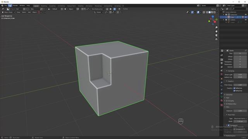Toggle visibility eye of Collection
Screen dimensions: 248x139
246,15
